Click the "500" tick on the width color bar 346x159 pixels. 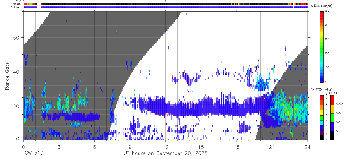point(327,11)
